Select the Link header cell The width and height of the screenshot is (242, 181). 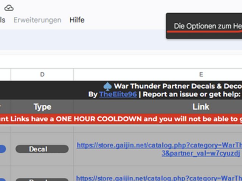coord(200,107)
